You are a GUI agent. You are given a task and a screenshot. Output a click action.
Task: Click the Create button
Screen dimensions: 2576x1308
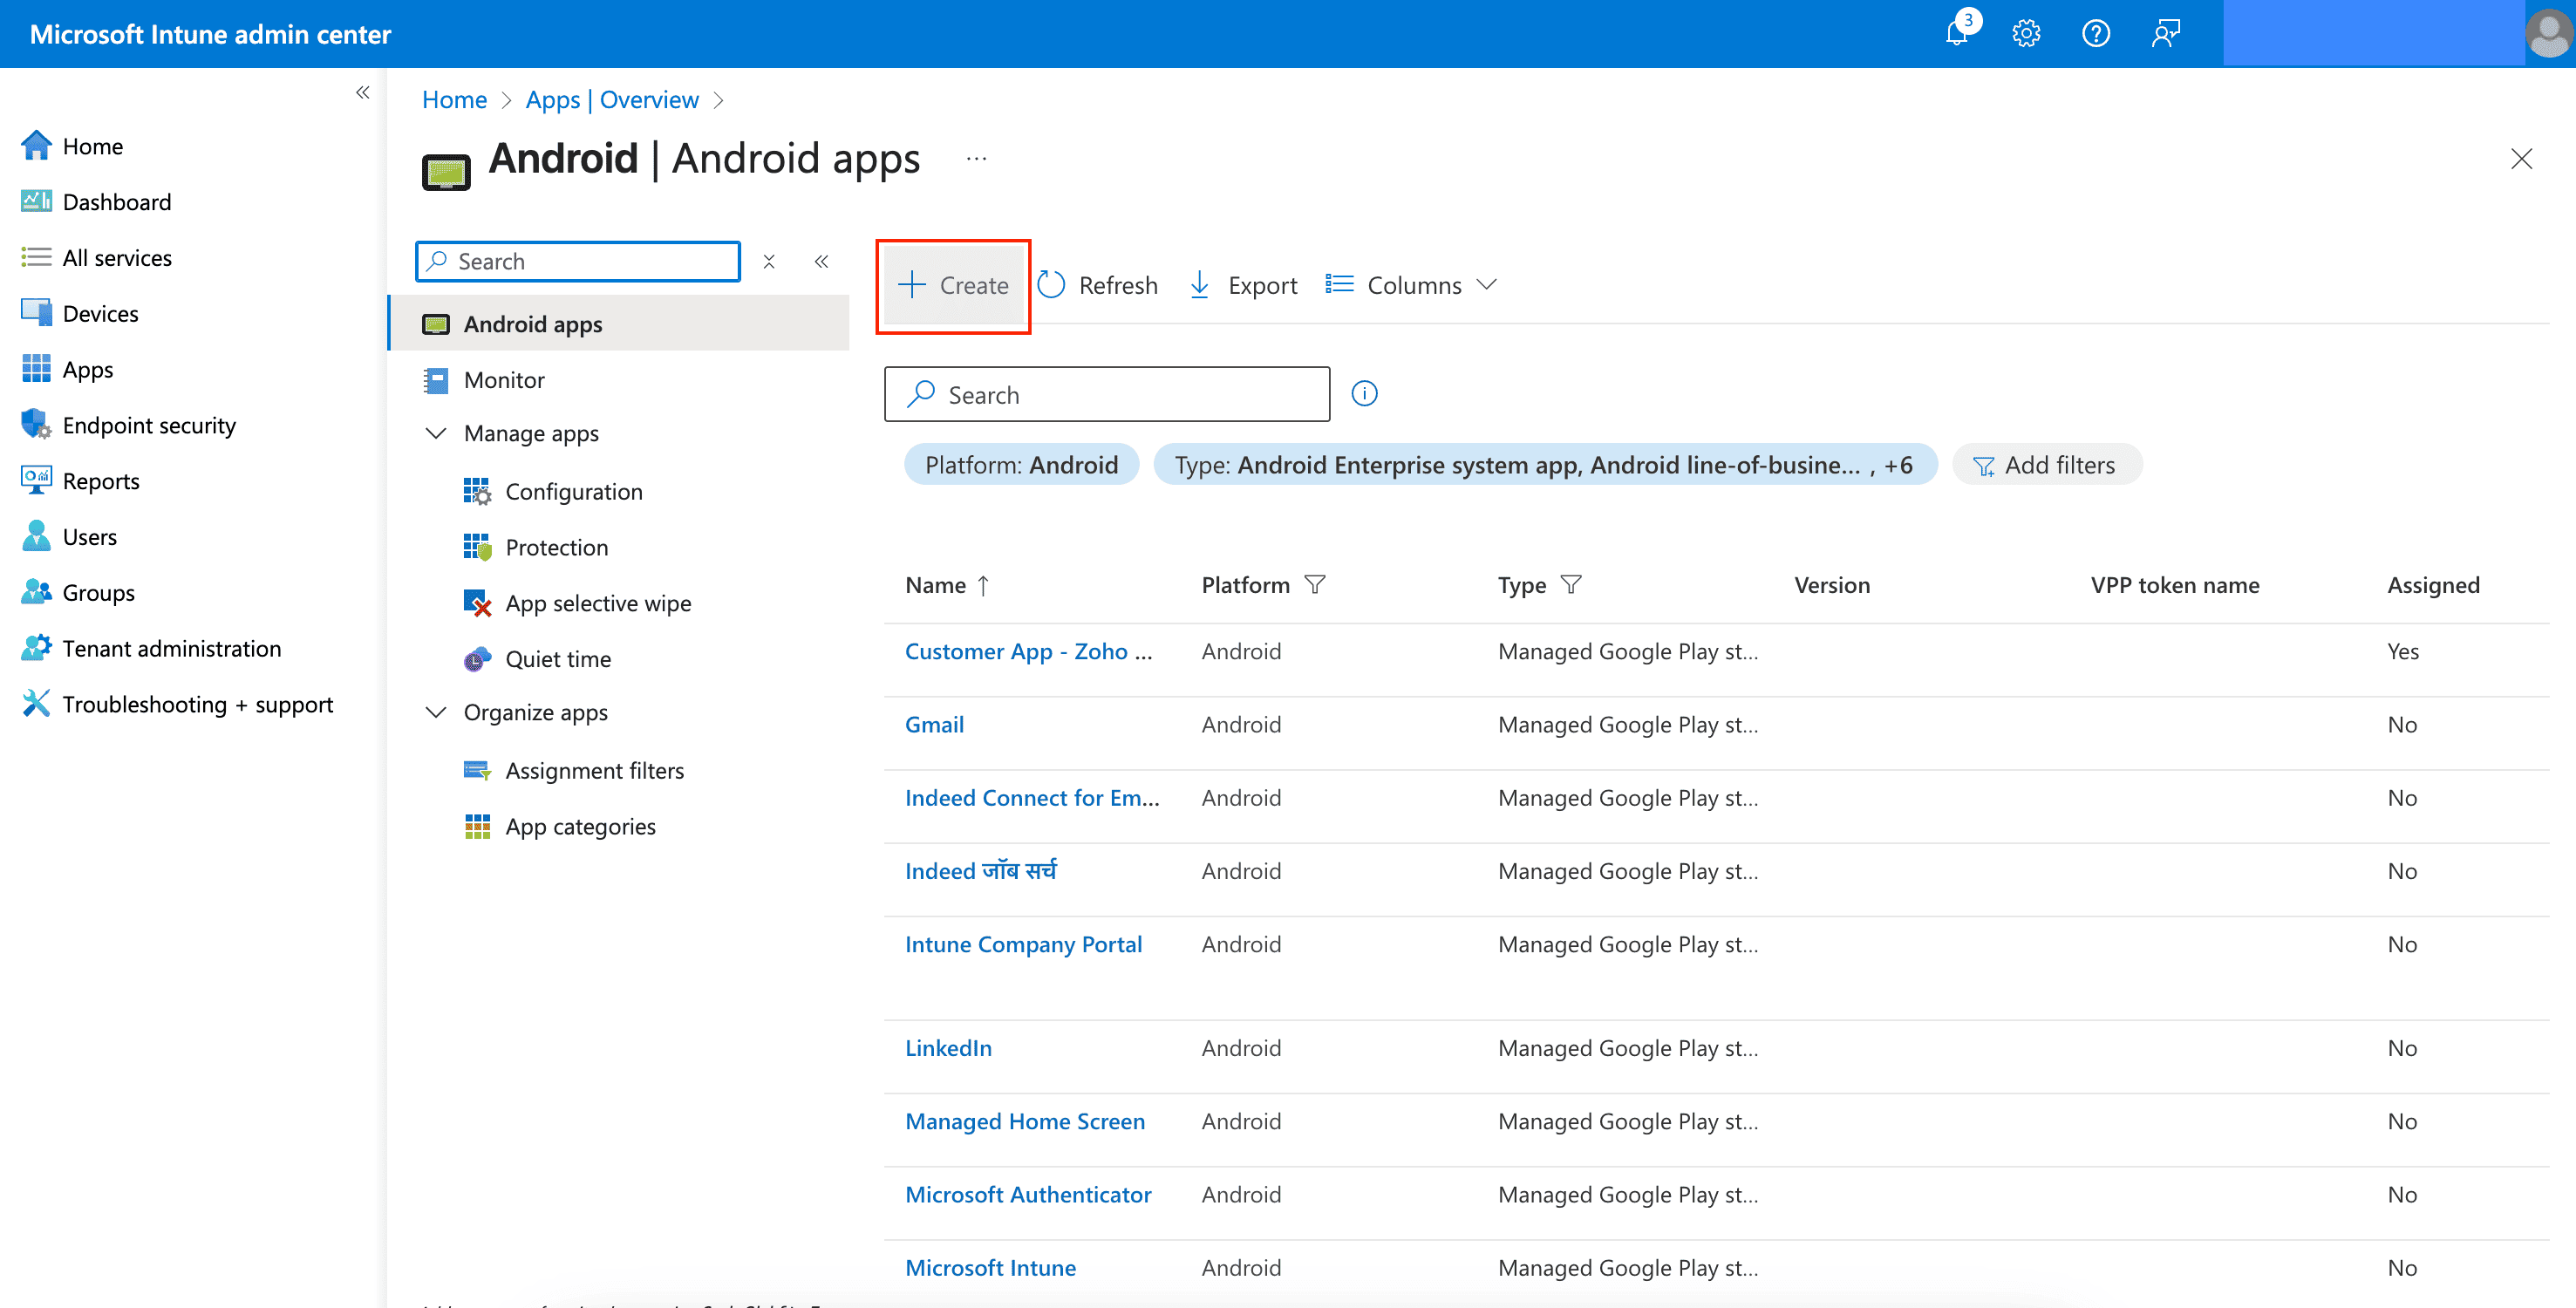pyautogui.click(x=952, y=285)
